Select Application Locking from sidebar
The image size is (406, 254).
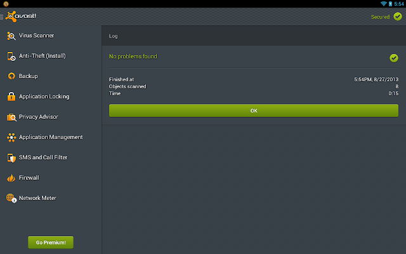[44, 97]
